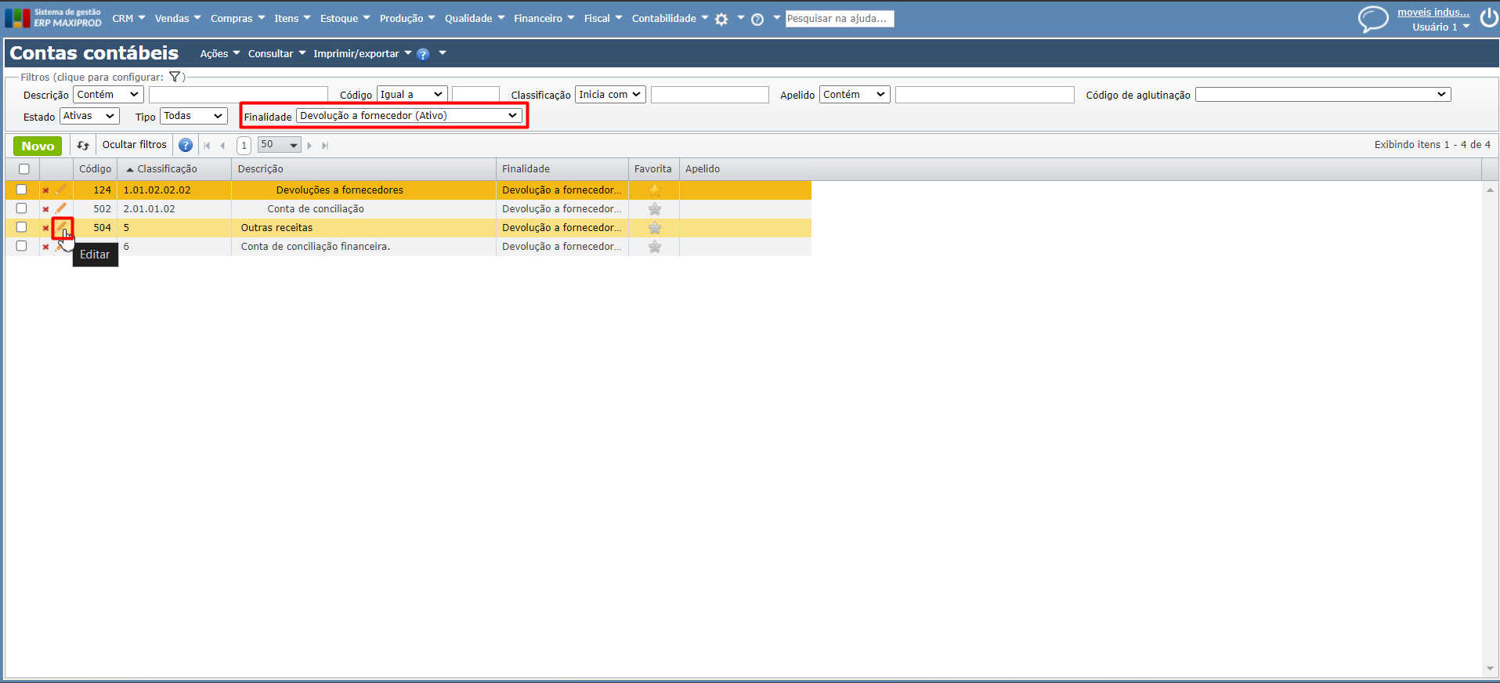This screenshot has height=683, width=1500.
Task: Delete the Conta de conciliação financeira row
Action: tap(45, 247)
